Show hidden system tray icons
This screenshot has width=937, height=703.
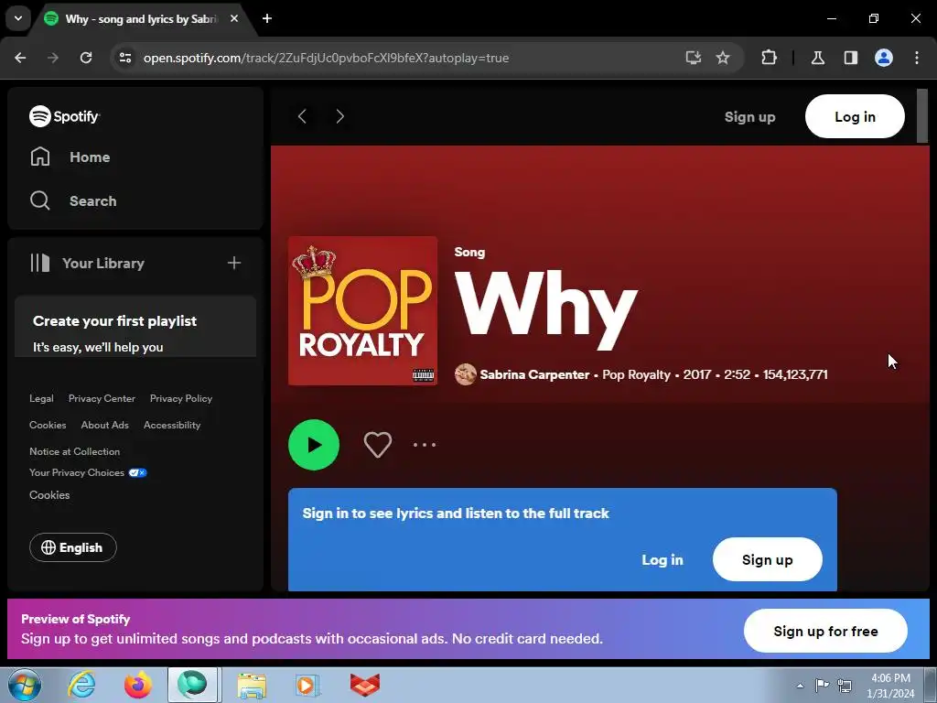pyautogui.click(x=800, y=686)
